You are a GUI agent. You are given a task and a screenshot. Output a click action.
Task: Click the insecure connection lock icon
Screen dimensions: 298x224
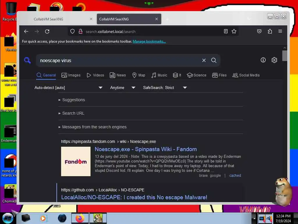click(x=81, y=31)
